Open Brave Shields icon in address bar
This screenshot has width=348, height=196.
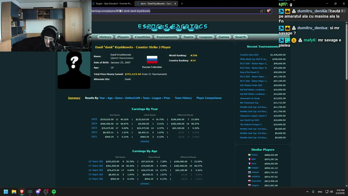coord(268,11)
